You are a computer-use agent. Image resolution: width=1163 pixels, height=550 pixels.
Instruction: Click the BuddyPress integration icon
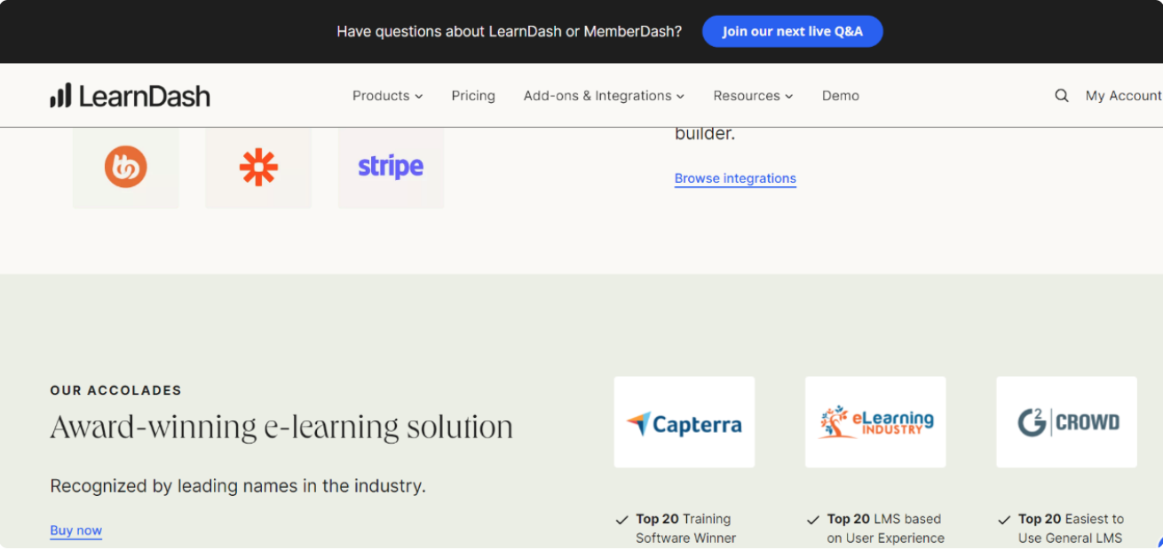[125, 167]
